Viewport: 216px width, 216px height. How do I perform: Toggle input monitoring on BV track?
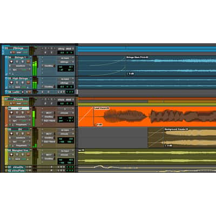coord(17,134)
